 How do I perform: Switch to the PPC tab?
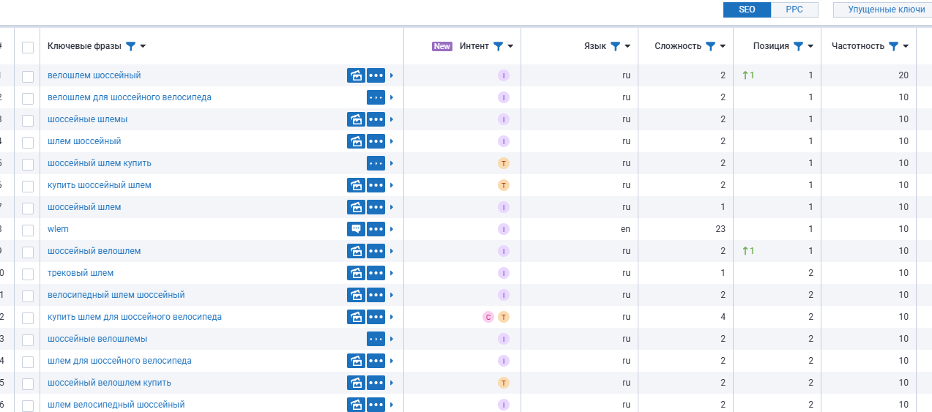(x=794, y=10)
